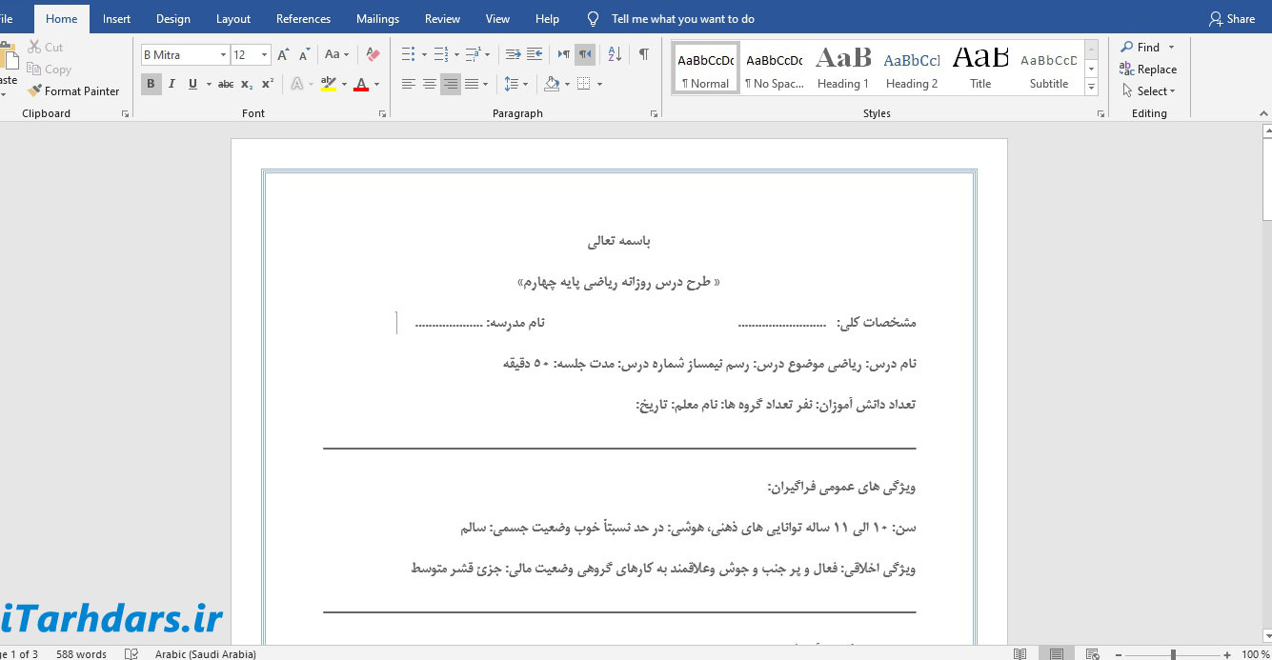Open proofing spelling check status icon

[x=131, y=653]
